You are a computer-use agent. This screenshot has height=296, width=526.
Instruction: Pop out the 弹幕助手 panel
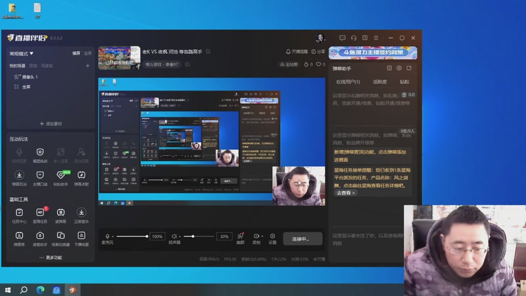coord(409,68)
